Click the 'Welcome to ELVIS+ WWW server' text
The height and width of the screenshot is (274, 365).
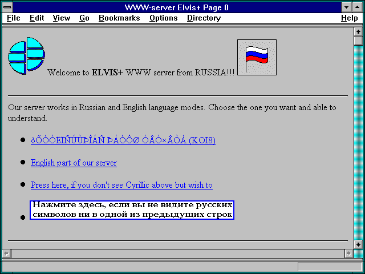[141, 72]
